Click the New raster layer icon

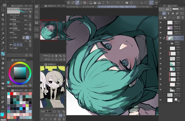(x=161, y=18)
